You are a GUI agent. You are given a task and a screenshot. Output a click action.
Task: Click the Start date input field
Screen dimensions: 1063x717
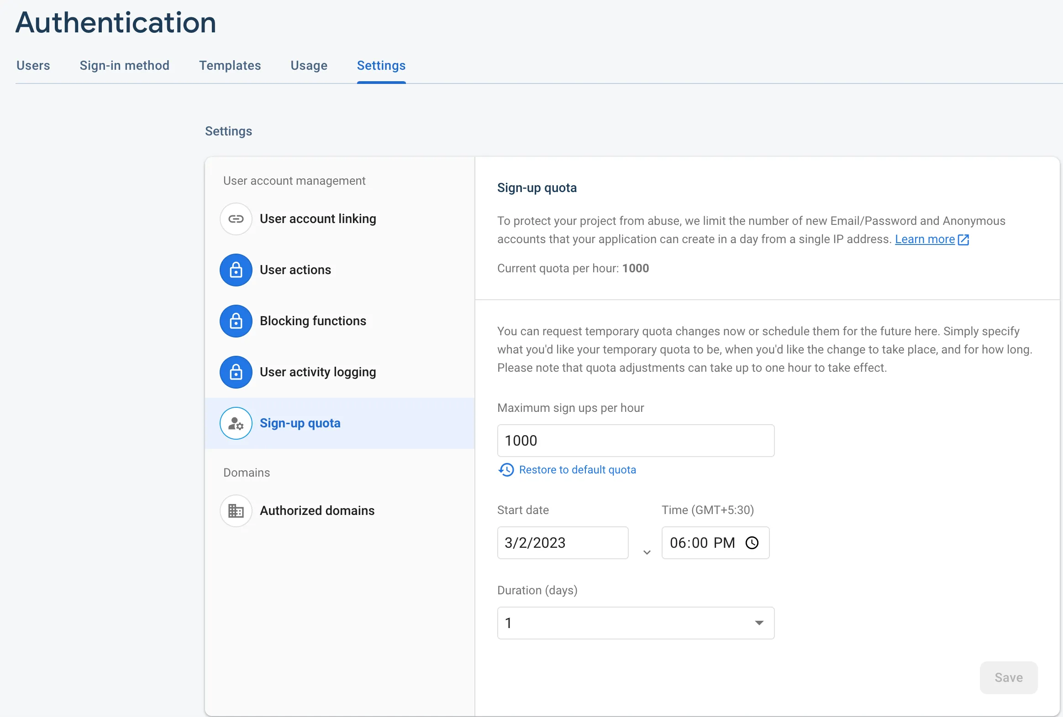click(562, 543)
